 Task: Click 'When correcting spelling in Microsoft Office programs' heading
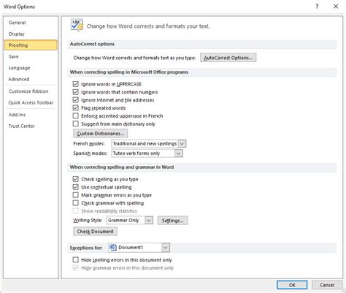tap(129, 72)
